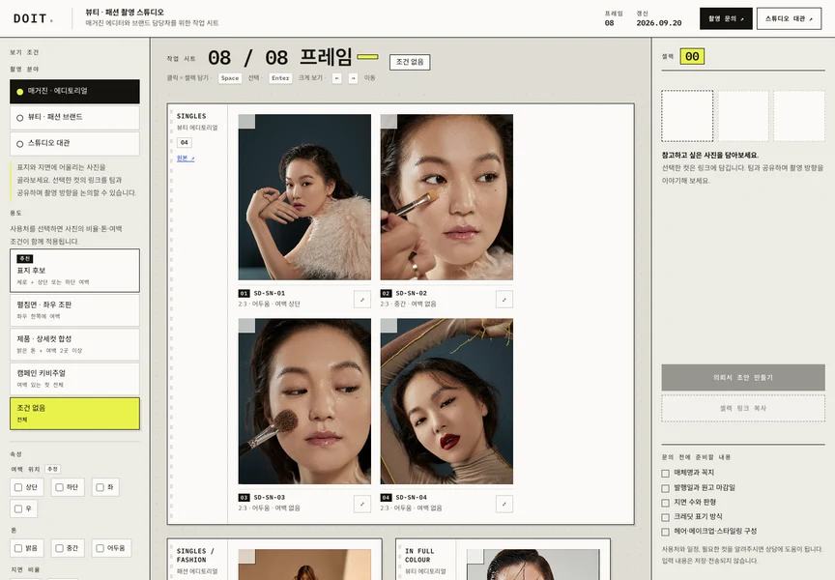Select 매거진 · 에디토리얼 radio option
This screenshot has width=835, height=580.
coord(74,91)
